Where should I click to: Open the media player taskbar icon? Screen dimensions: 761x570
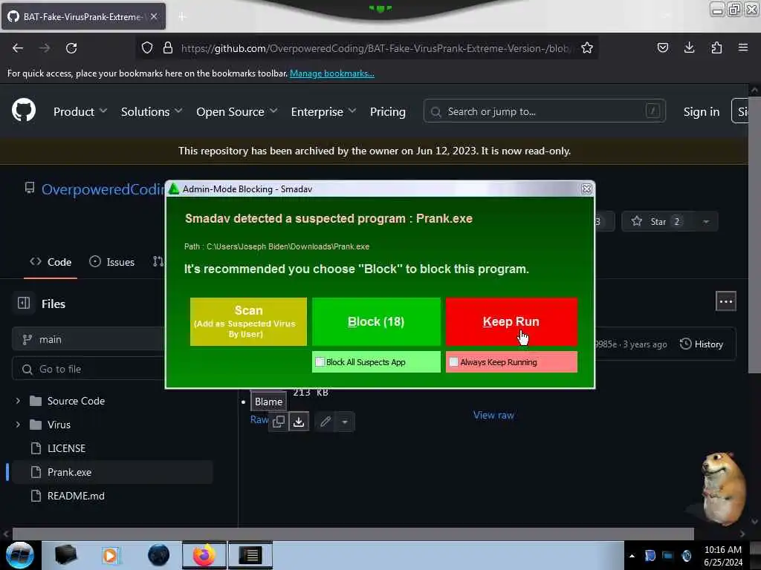110,555
